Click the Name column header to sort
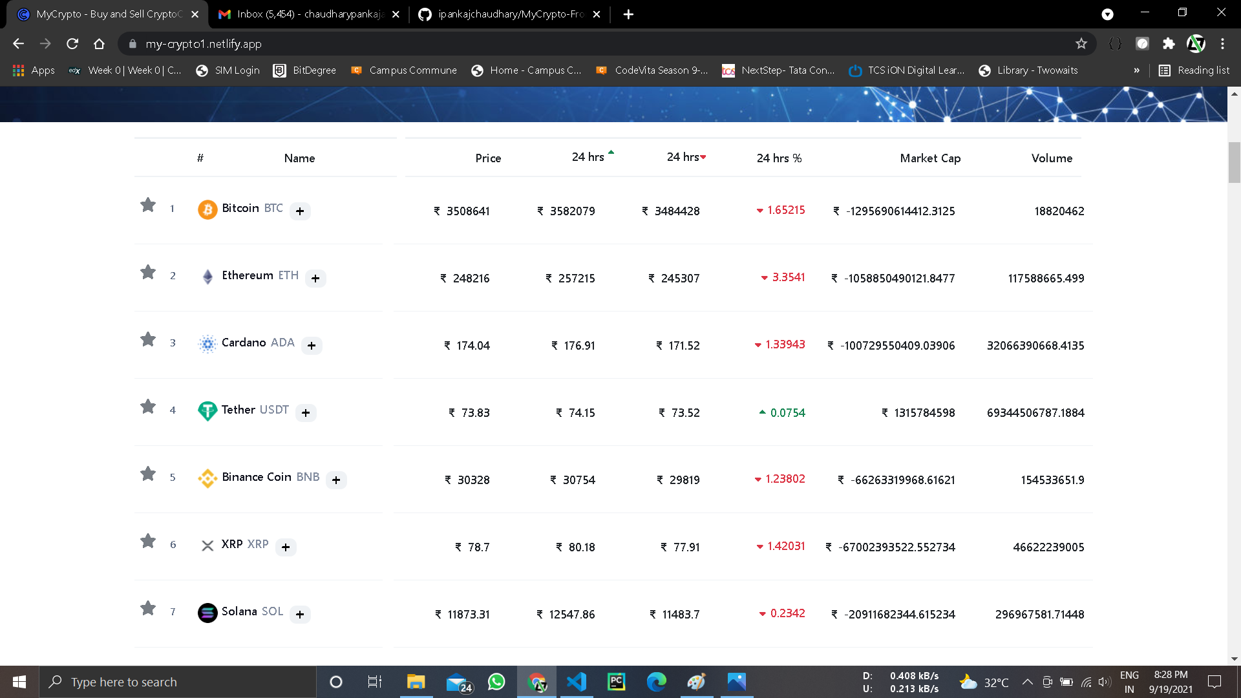Image resolution: width=1241 pixels, height=698 pixels. (299, 158)
